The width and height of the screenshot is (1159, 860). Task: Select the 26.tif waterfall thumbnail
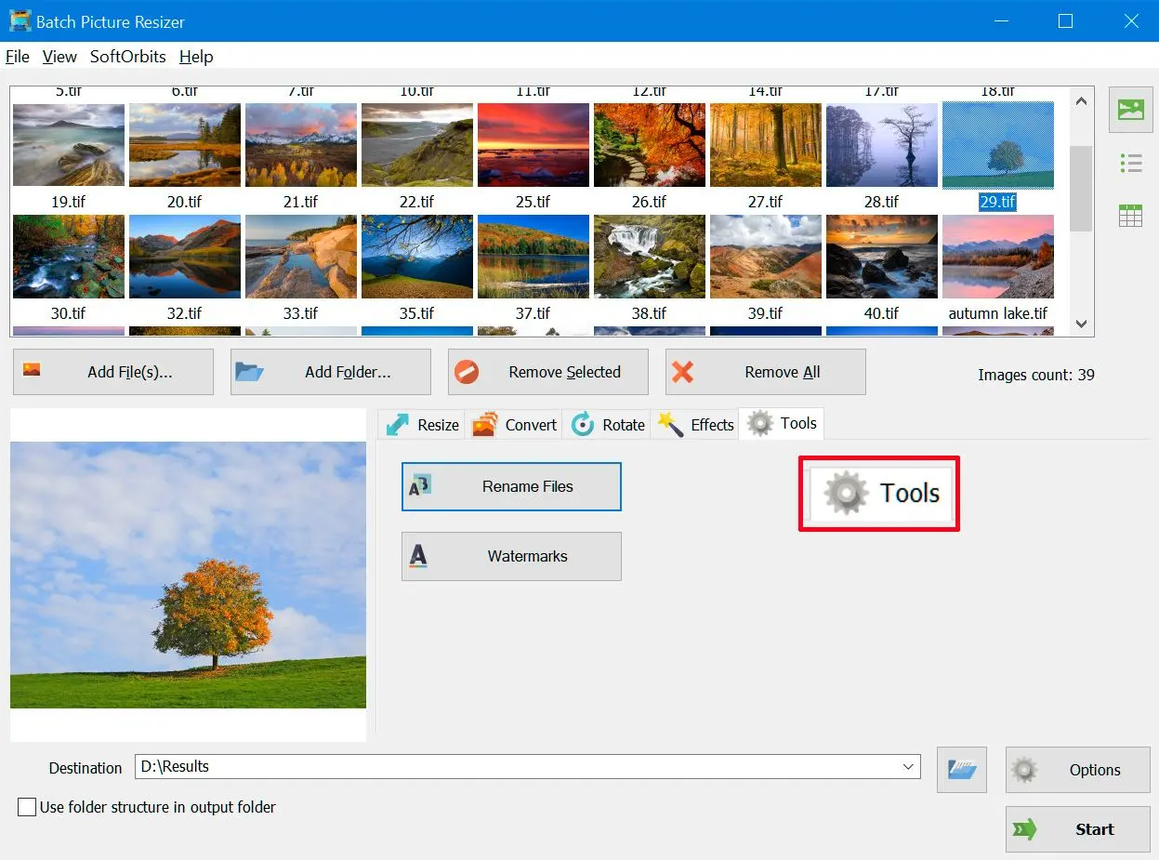click(650, 257)
